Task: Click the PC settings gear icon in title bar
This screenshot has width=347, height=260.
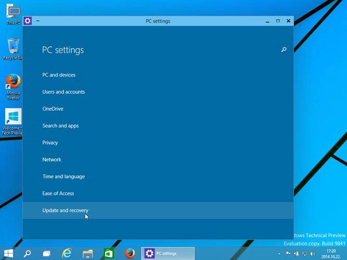Action: [x=28, y=21]
